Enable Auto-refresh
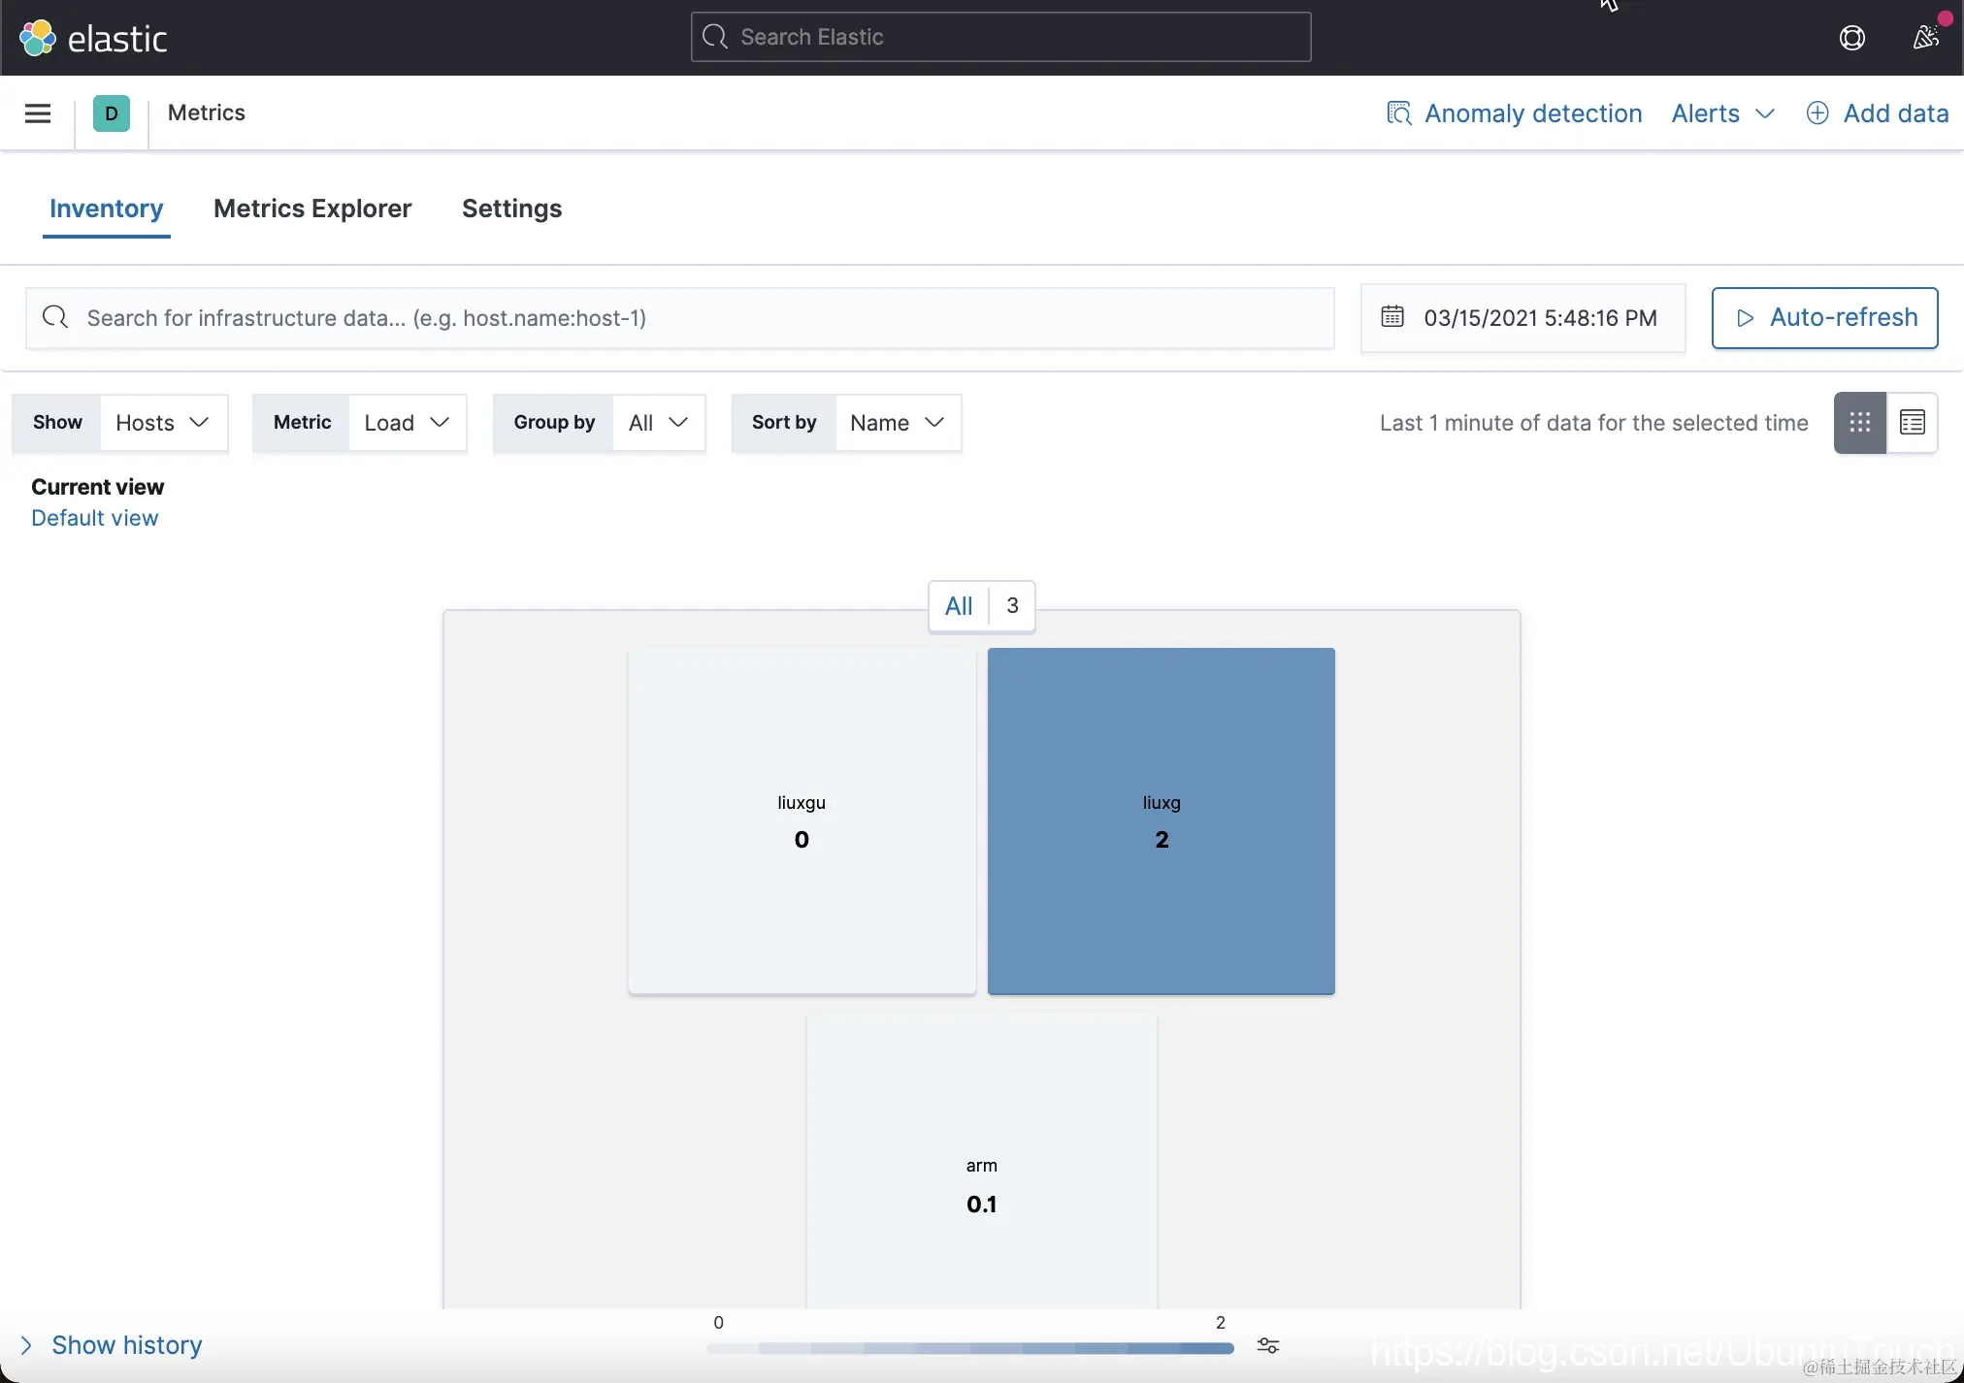The height and width of the screenshot is (1383, 1964). [x=1824, y=318]
